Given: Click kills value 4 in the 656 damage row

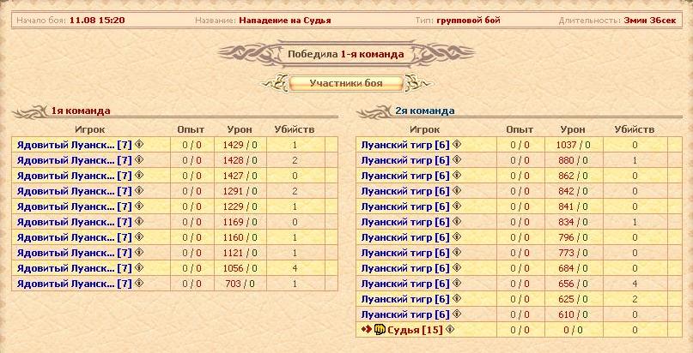Looking at the screenshot, I should [x=635, y=284].
